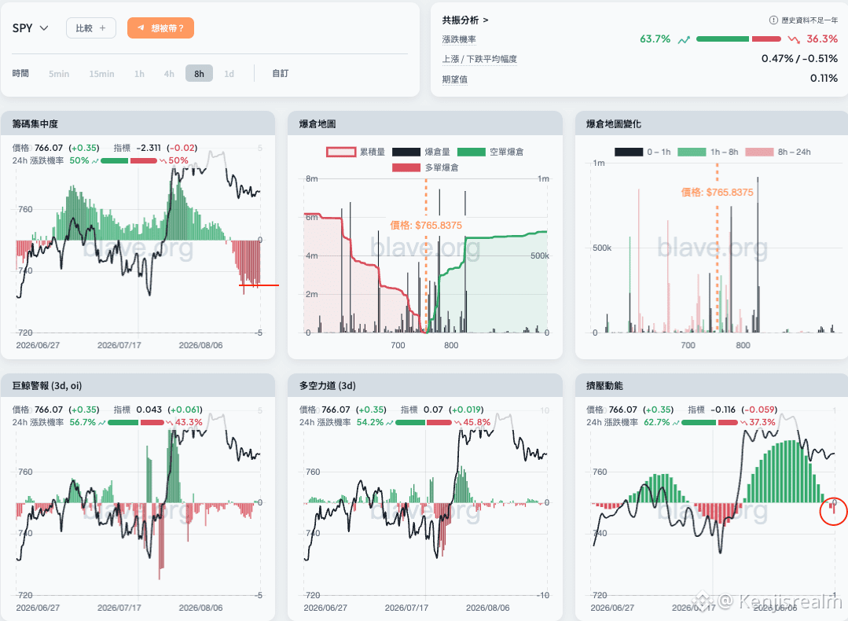Click the 37.3% down icon in 擠壓動能
This screenshot has height=621, width=848.
point(743,422)
